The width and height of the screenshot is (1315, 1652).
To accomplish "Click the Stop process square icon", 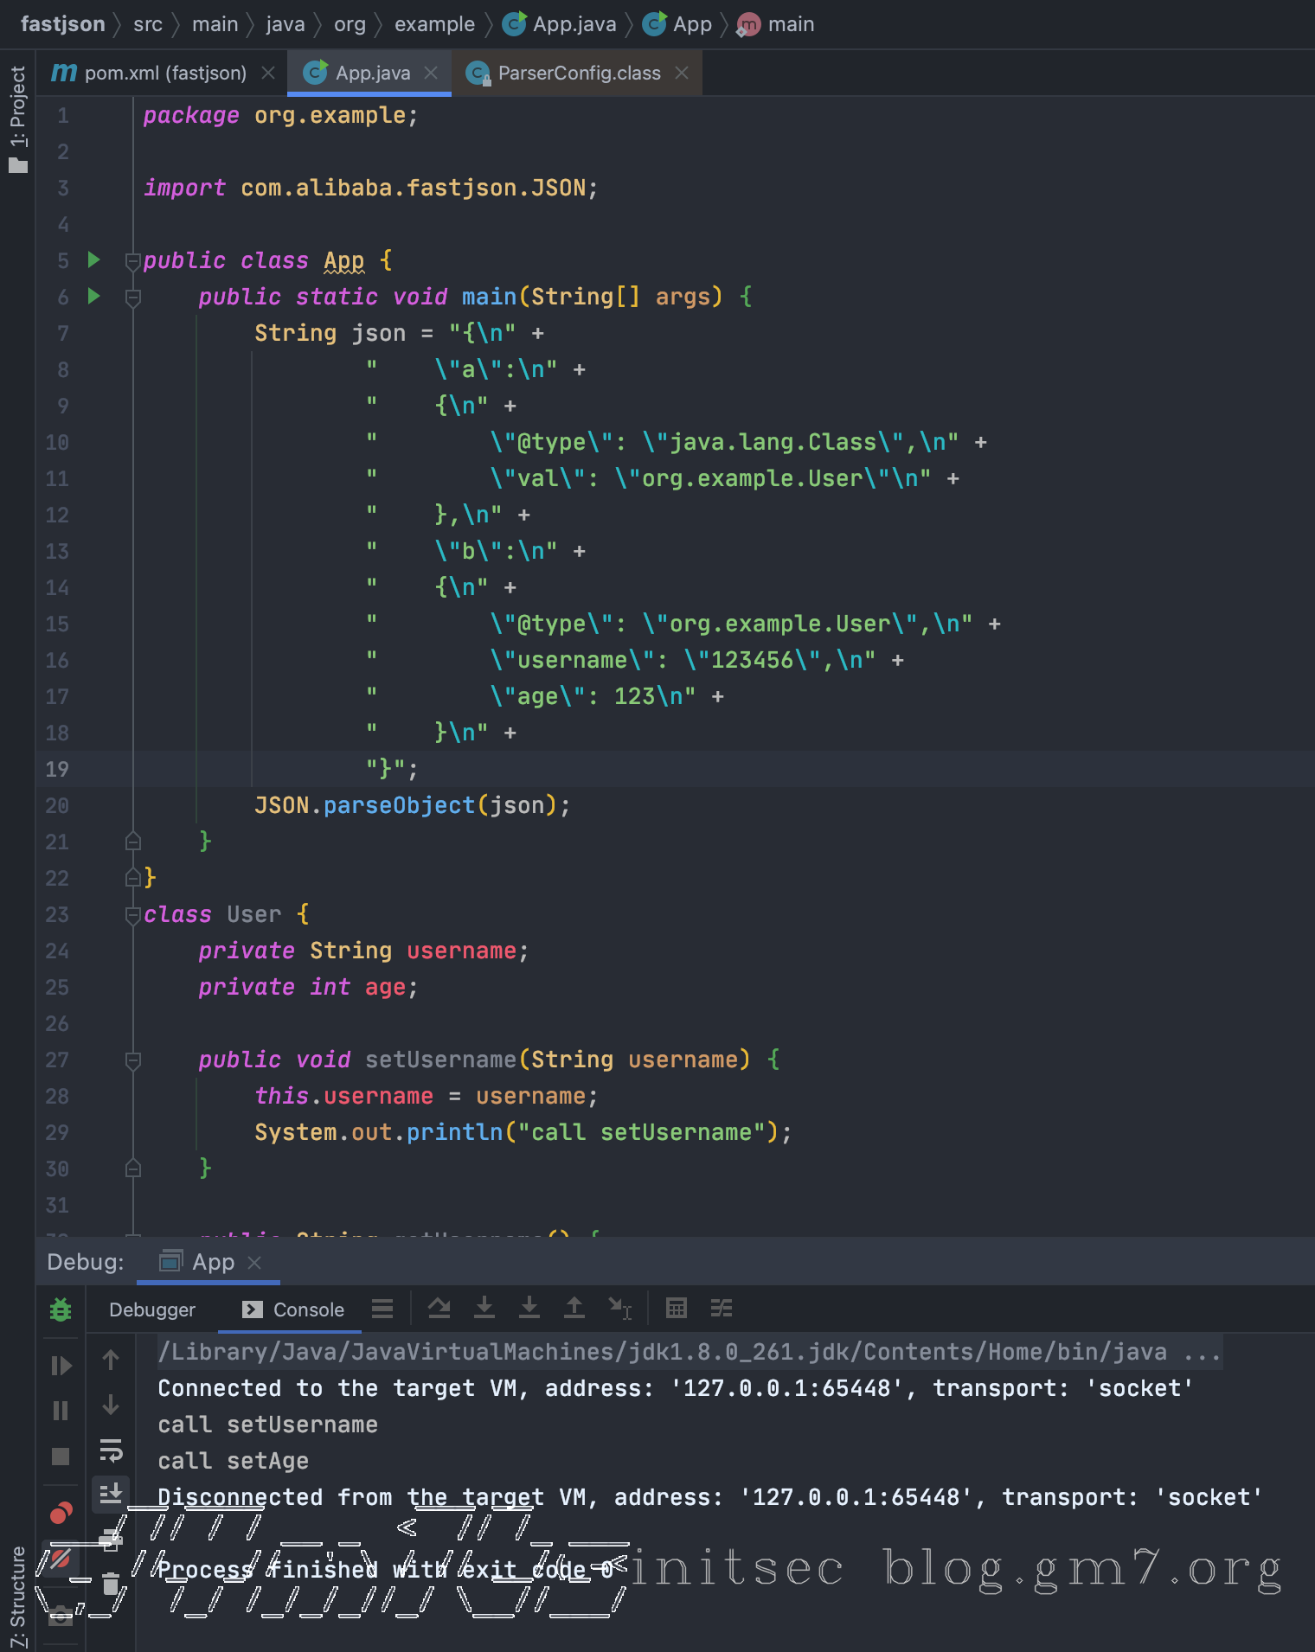I will tap(61, 1457).
